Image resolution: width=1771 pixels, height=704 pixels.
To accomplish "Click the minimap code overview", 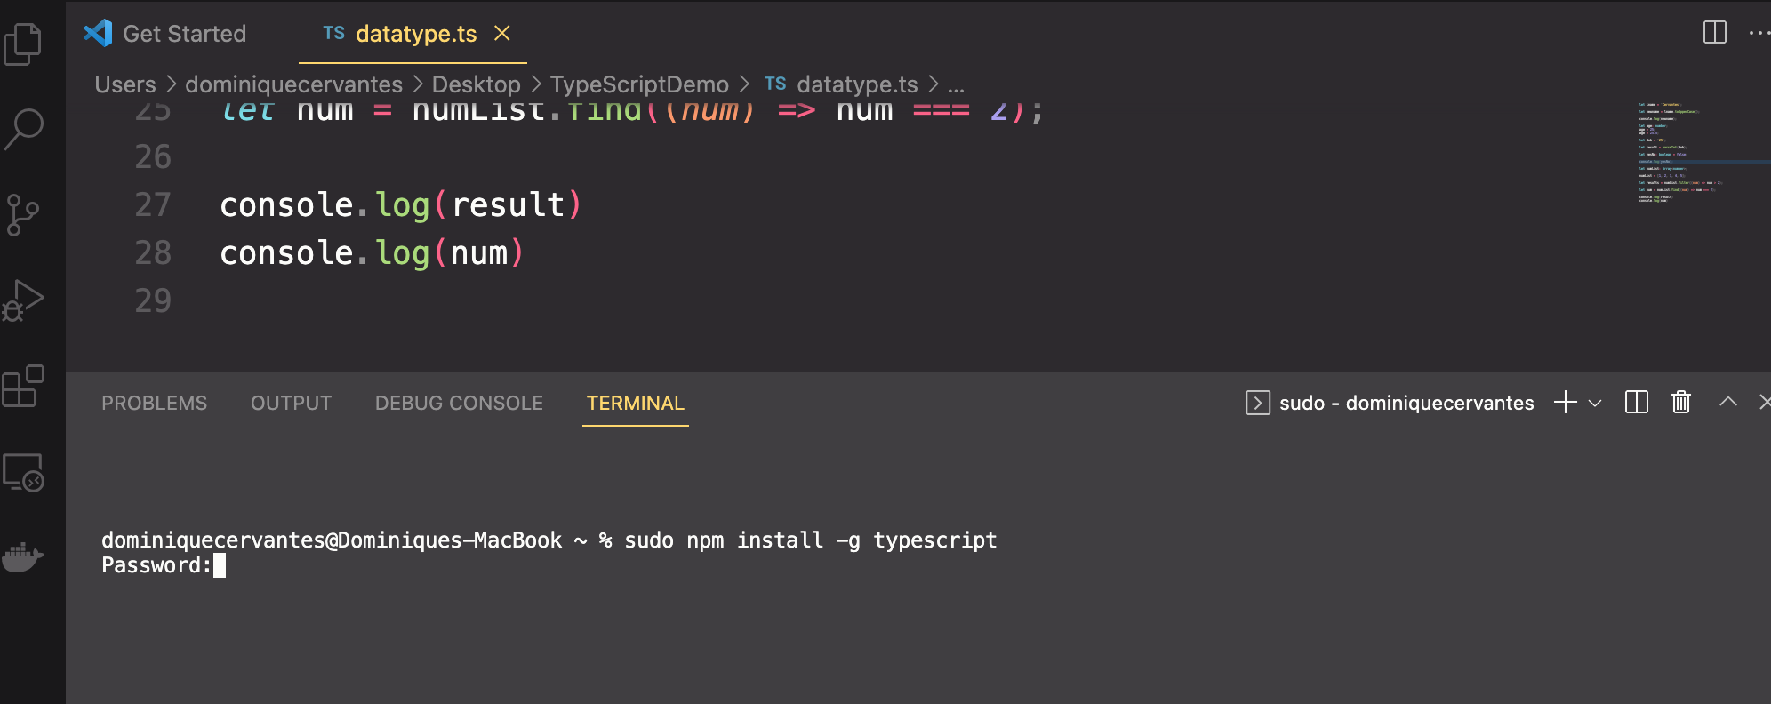I will (1703, 152).
